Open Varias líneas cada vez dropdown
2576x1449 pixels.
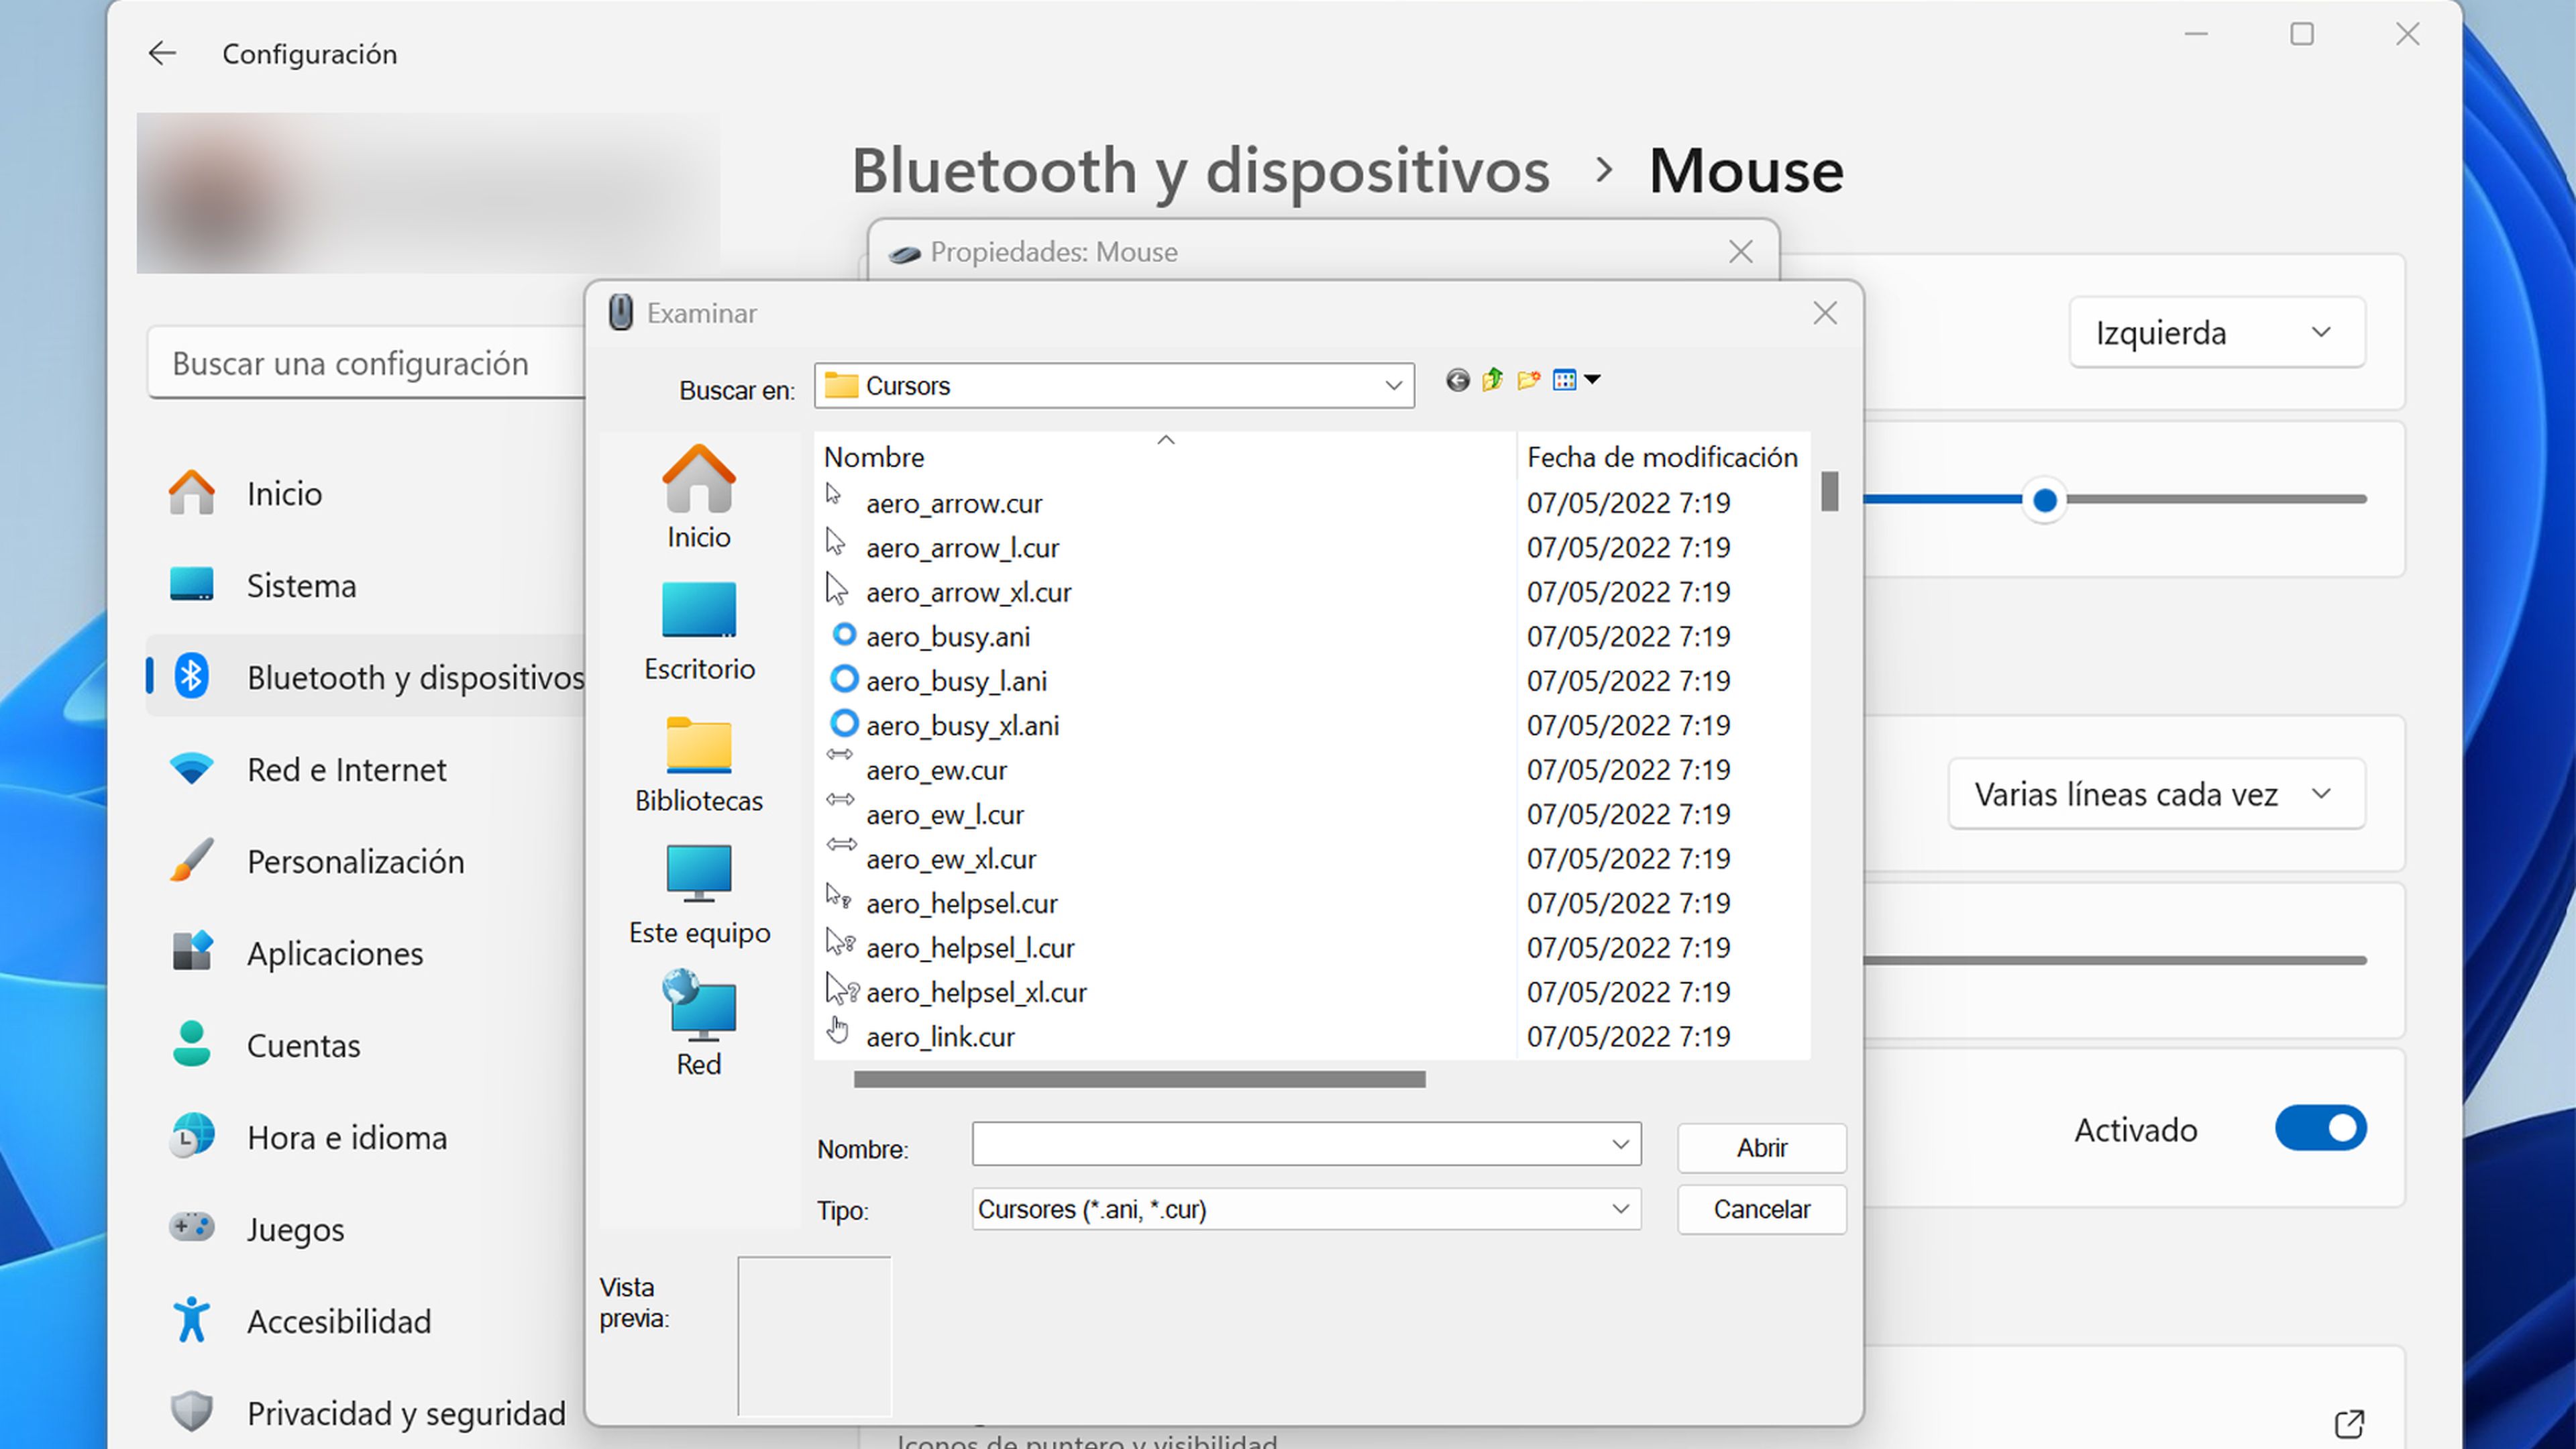pyautogui.click(x=2156, y=795)
